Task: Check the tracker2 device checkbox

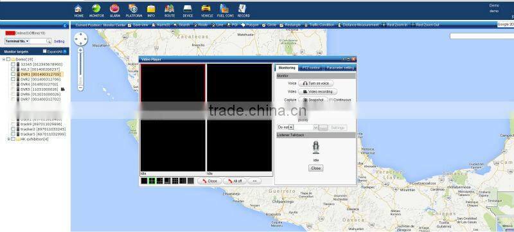Action: [x=13, y=129]
